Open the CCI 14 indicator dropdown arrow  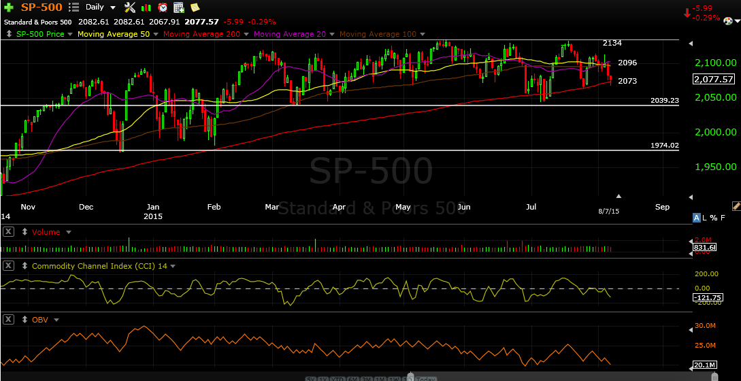(172, 266)
